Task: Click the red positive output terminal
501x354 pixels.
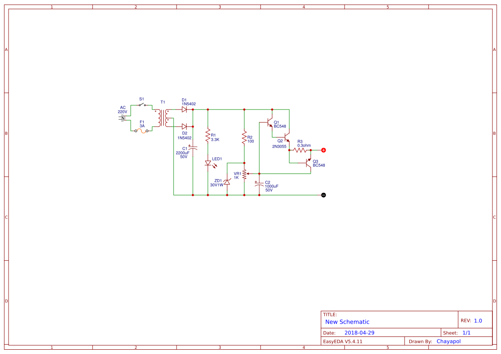Action: coord(323,150)
